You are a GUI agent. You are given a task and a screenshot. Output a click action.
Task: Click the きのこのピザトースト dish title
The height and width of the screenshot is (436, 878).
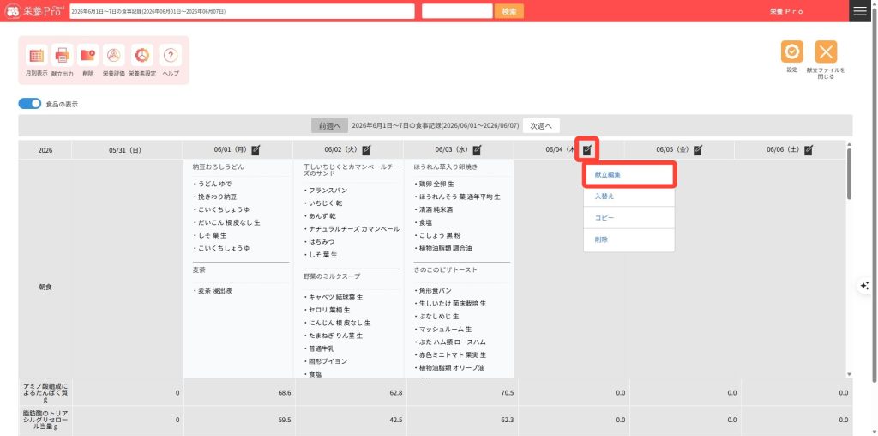click(446, 269)
